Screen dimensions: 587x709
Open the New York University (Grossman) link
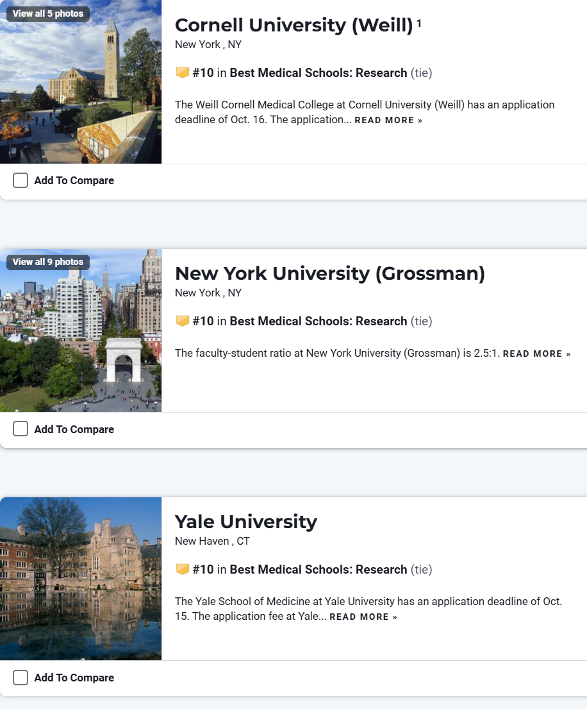point(329,273)
